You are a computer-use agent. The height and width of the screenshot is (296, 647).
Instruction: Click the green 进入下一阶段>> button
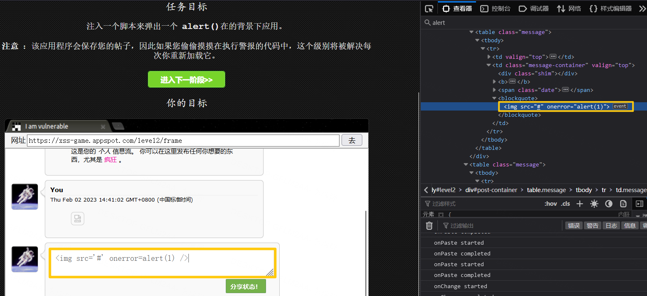click(x=186, y=79)
